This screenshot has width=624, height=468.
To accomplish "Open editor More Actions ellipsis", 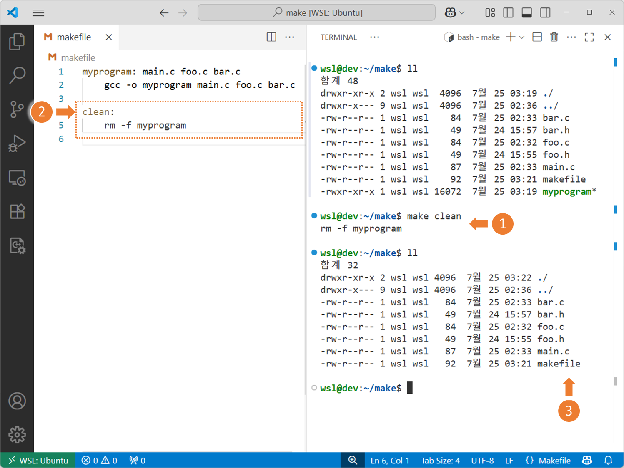I will (290, 37).
